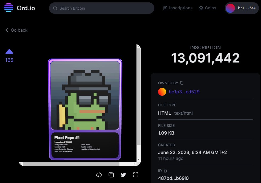Click the 11 hours ago text
The width and height of the screenshot is (261, 183).
[x=171, y=159]
